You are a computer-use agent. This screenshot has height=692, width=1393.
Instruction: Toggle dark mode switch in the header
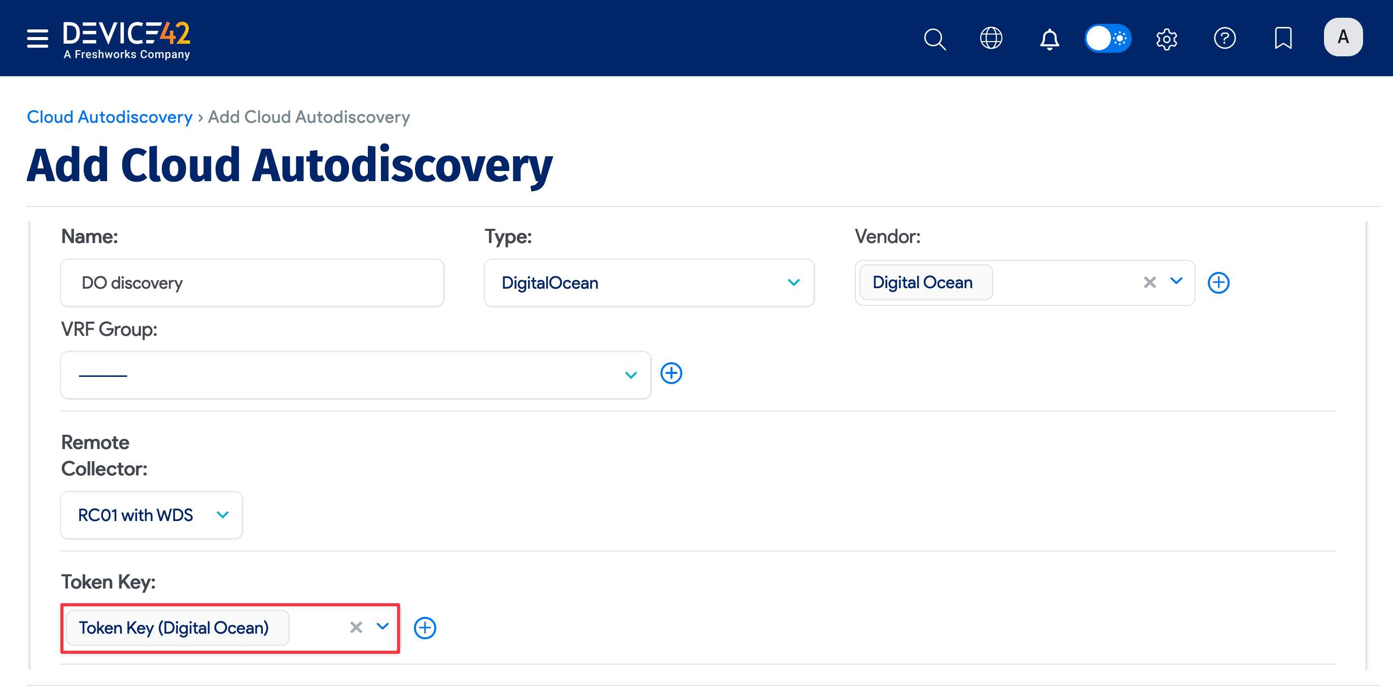[1108, 38]
